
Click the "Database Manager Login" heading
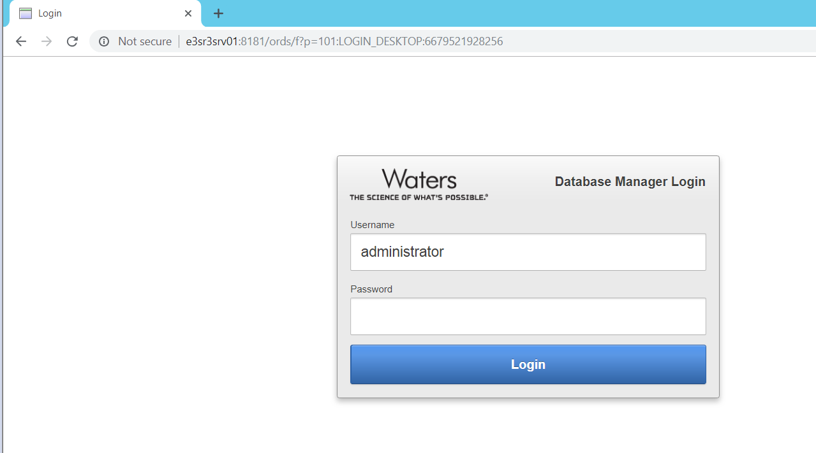coord(630,182)
